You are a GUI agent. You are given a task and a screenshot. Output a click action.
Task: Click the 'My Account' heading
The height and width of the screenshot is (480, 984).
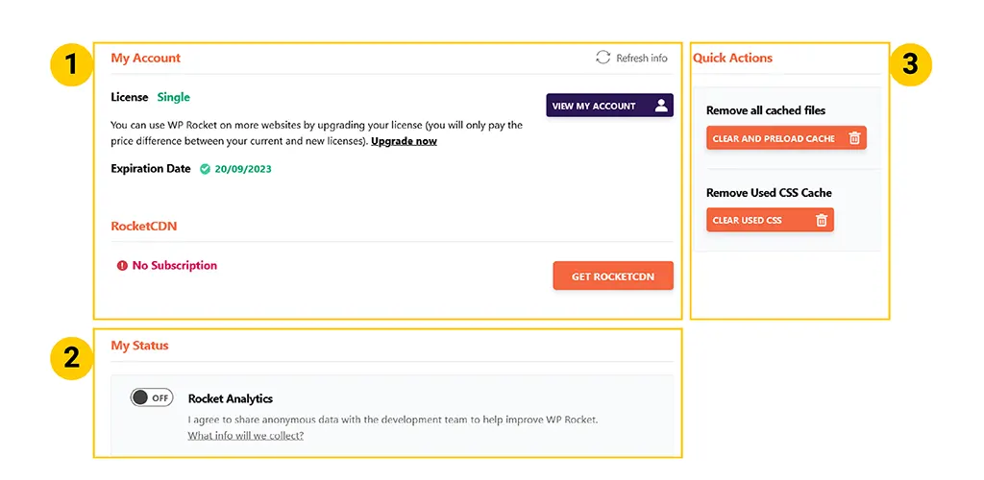click(x=146, y=58)
